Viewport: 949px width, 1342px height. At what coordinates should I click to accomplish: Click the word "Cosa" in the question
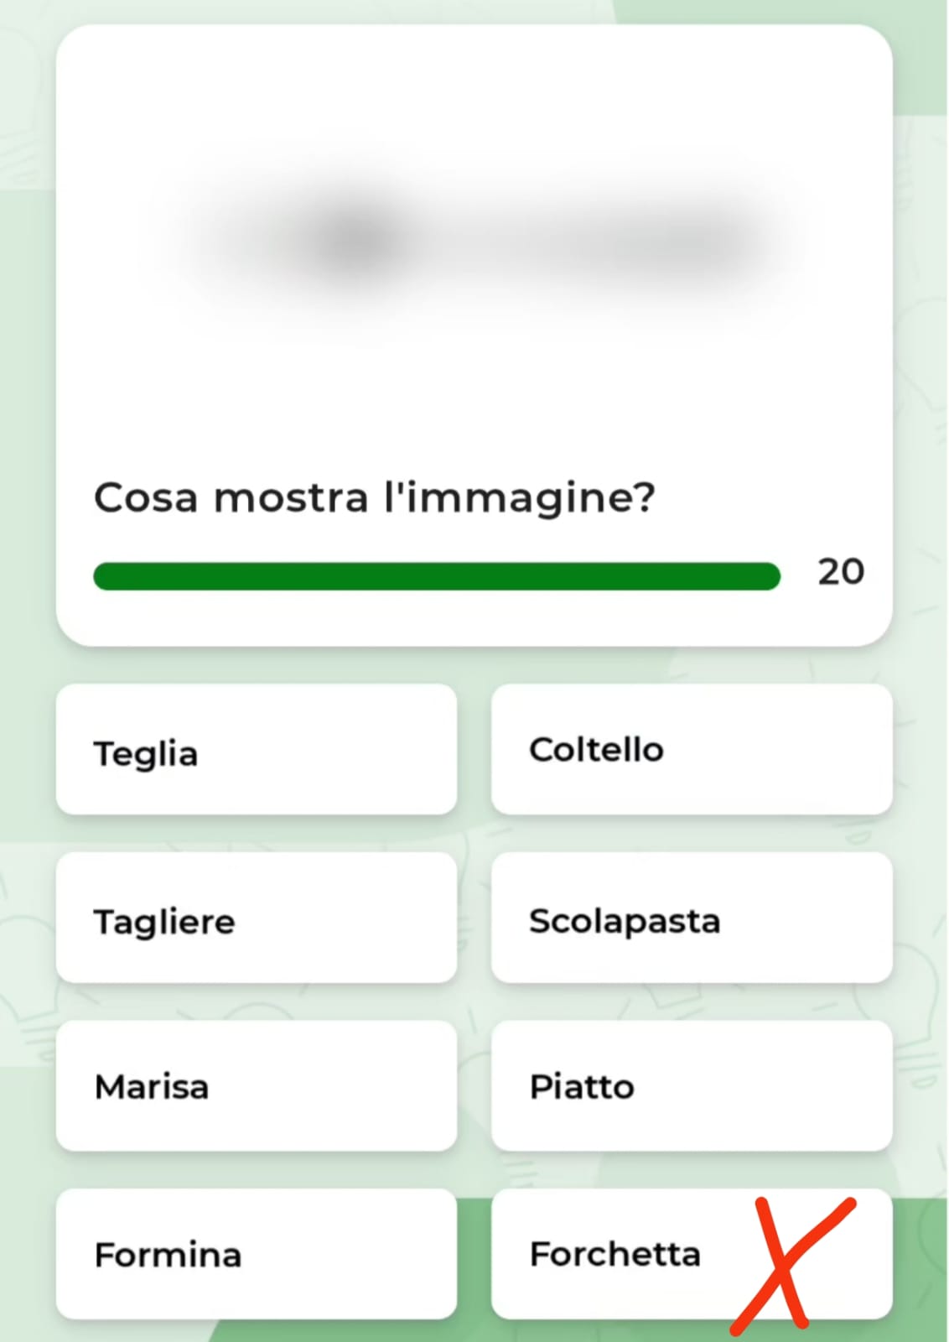(x=146, y=497)
